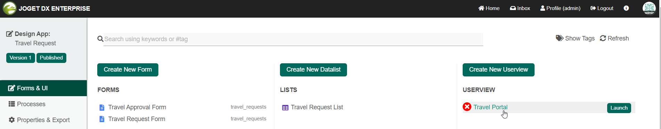Click the Joget DX Enterprise logo icon
661x129 pixels.
pos(9,8)
